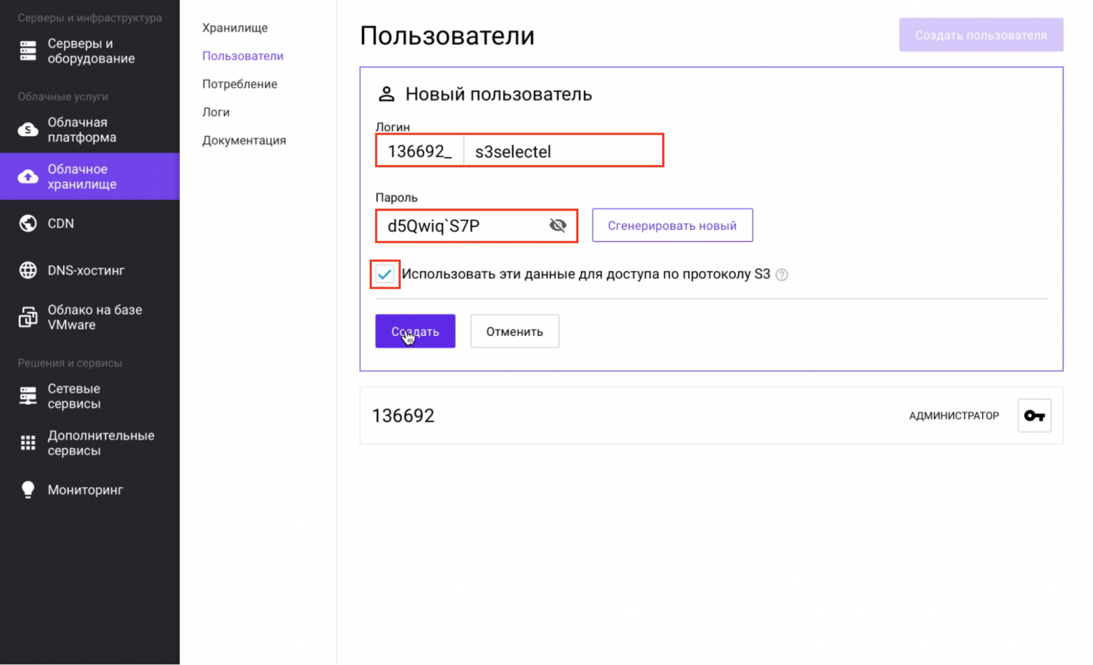Click the cloud storage upload icon
The height and width of the screenshot is (665, 1093).
28,176
